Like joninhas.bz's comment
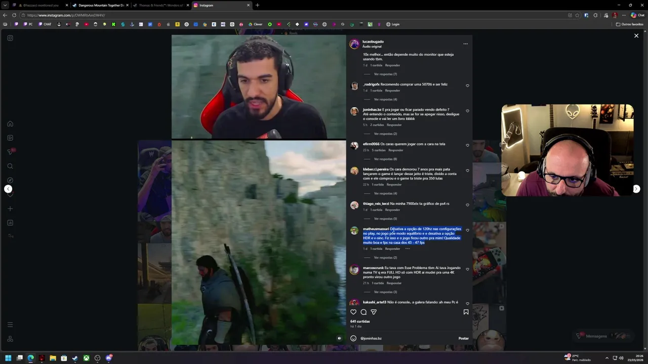 pos(467,111)
